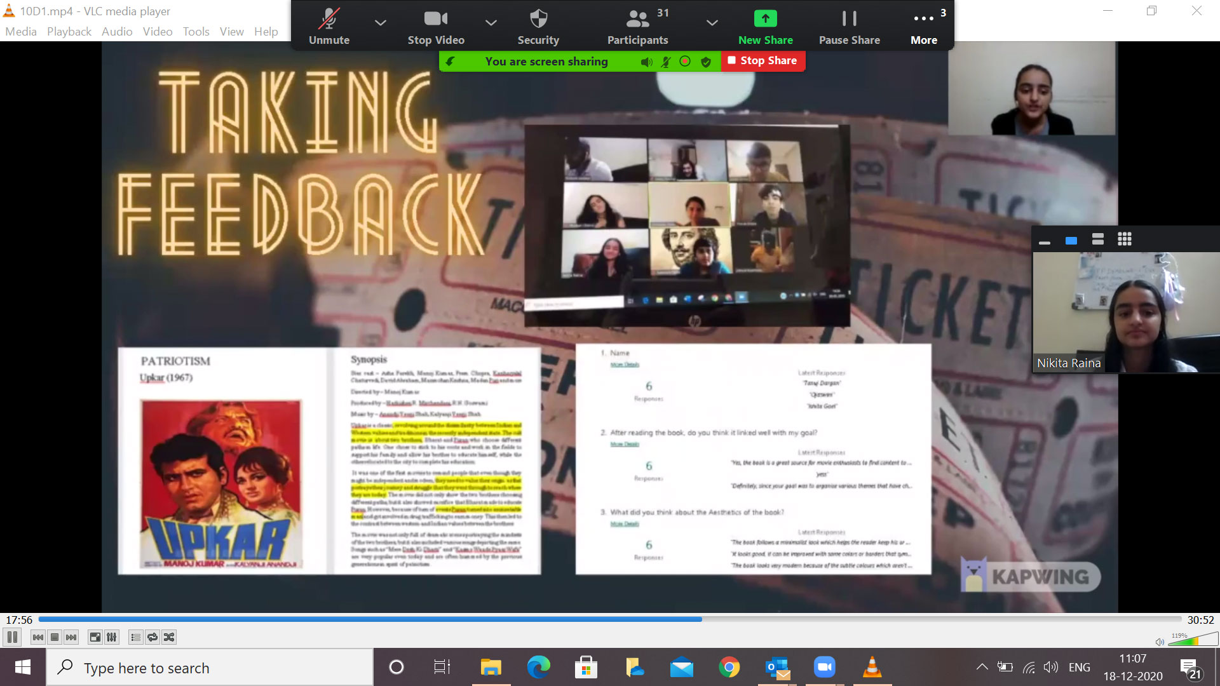This screenshot has width=1220, height=686.
Task: Click the Wi-Fi icon in system tray
Action: coord(1029,668)
